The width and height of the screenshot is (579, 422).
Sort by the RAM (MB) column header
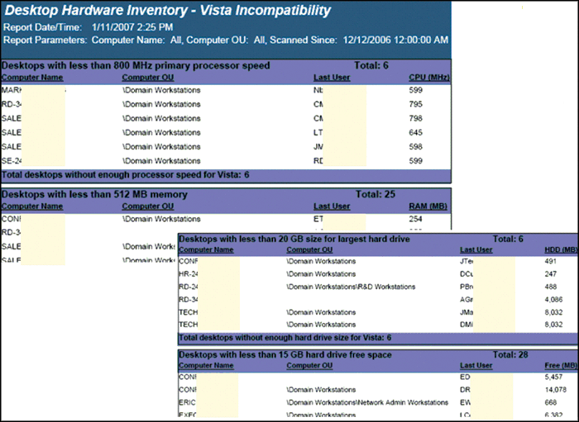[428, 206]
